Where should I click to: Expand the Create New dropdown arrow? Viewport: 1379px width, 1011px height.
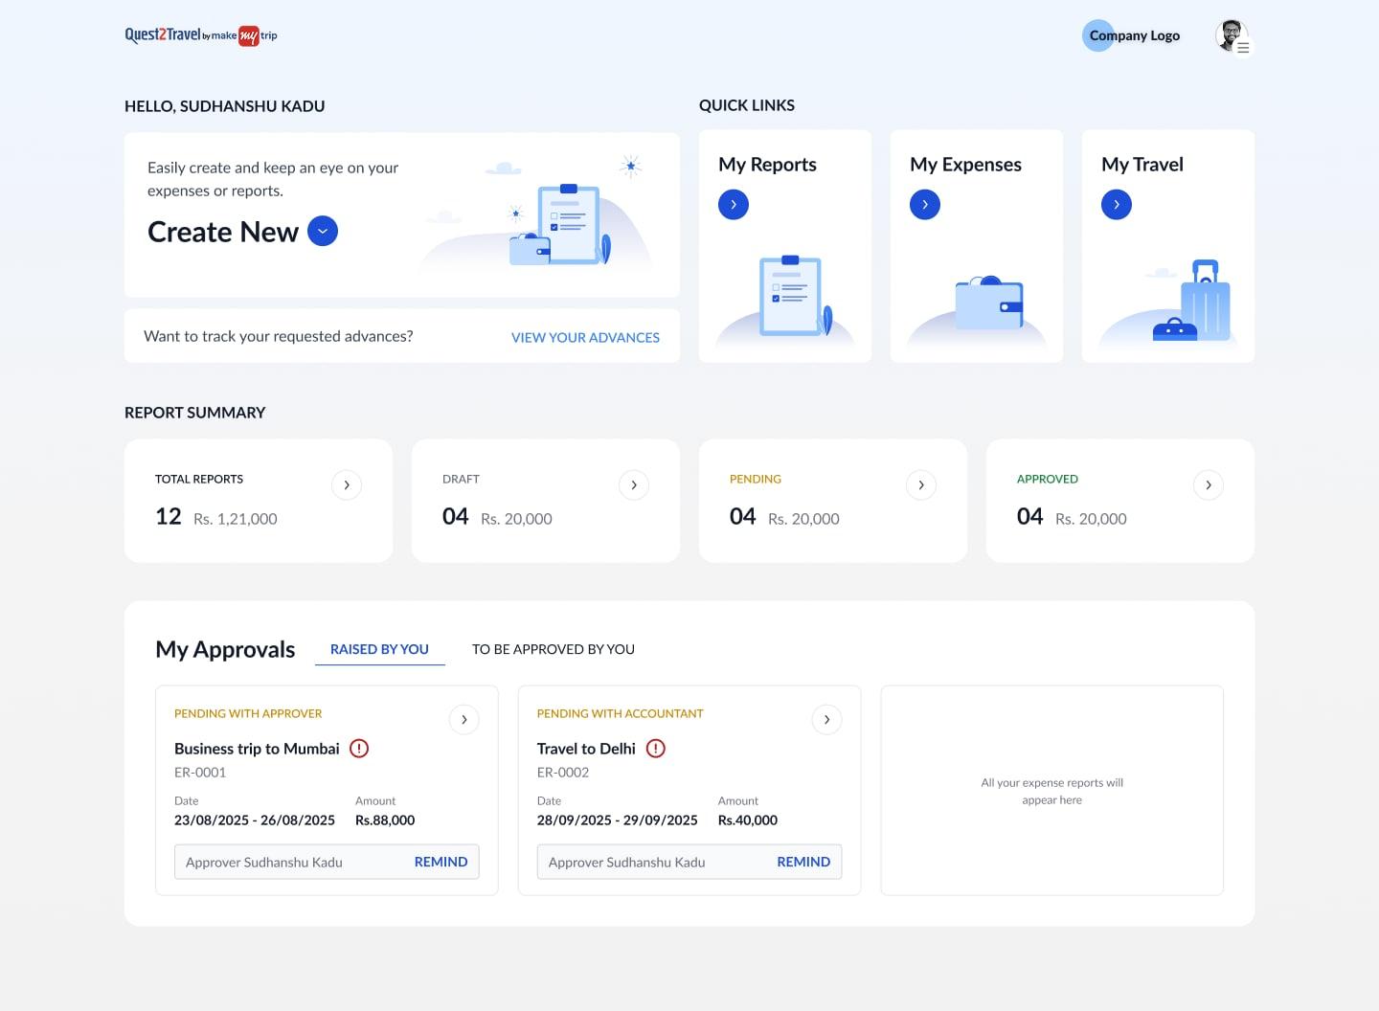pyautogui.click(x=323, y=231)
